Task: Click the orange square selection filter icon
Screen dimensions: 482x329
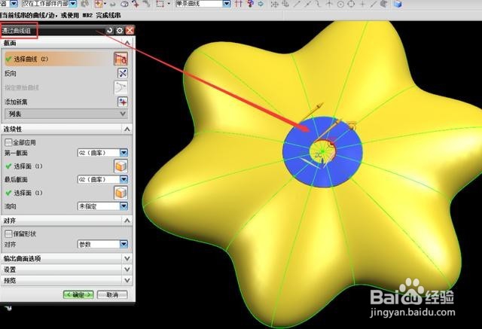Action: point(99,4)
